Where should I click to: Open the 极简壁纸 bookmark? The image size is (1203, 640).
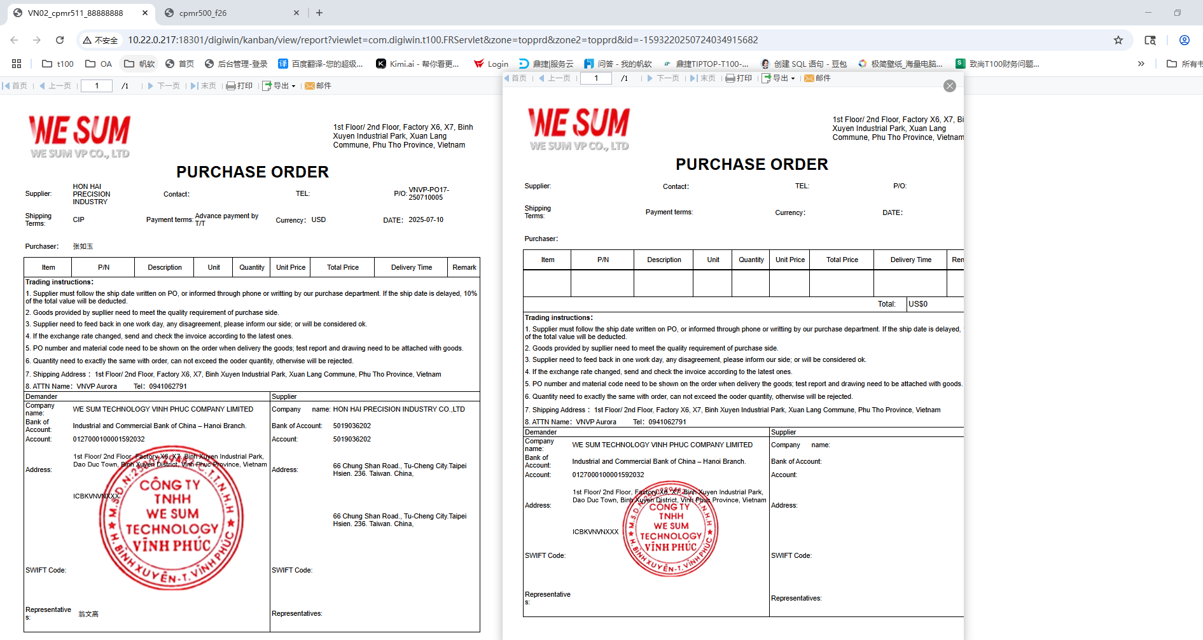(900, 64)
